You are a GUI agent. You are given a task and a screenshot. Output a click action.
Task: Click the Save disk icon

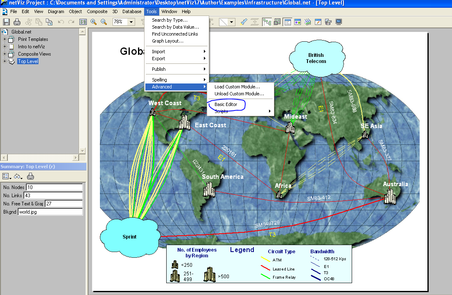[7, 22]
